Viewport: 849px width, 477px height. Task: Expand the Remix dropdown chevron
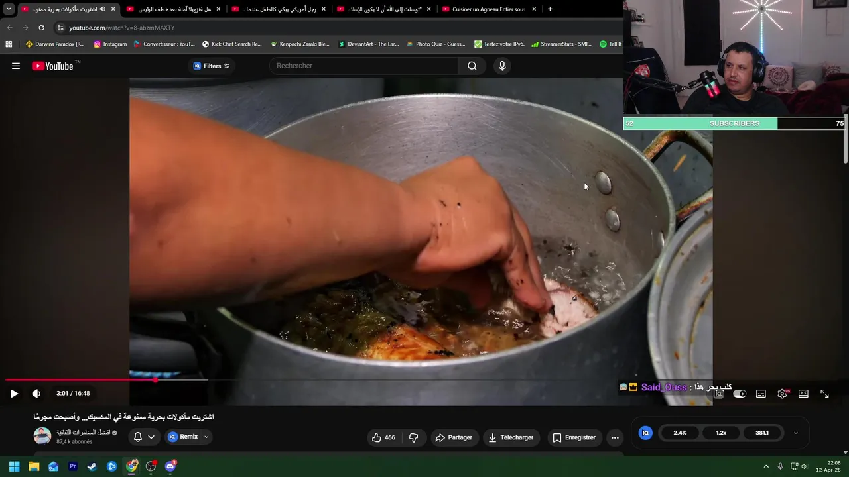coord(206,437)
